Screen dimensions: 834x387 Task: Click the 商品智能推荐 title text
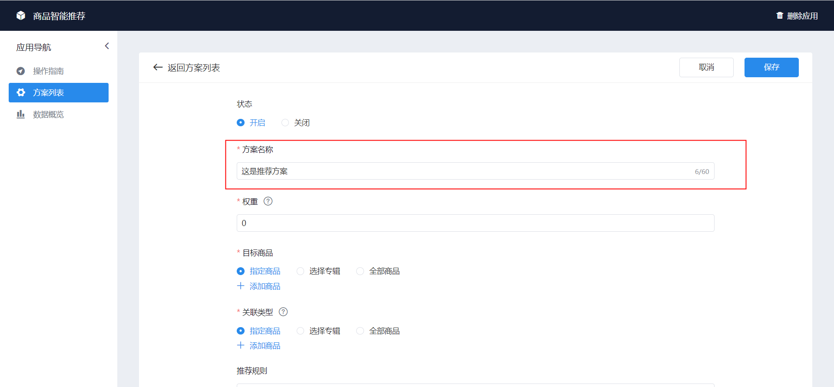click(59, 16)
